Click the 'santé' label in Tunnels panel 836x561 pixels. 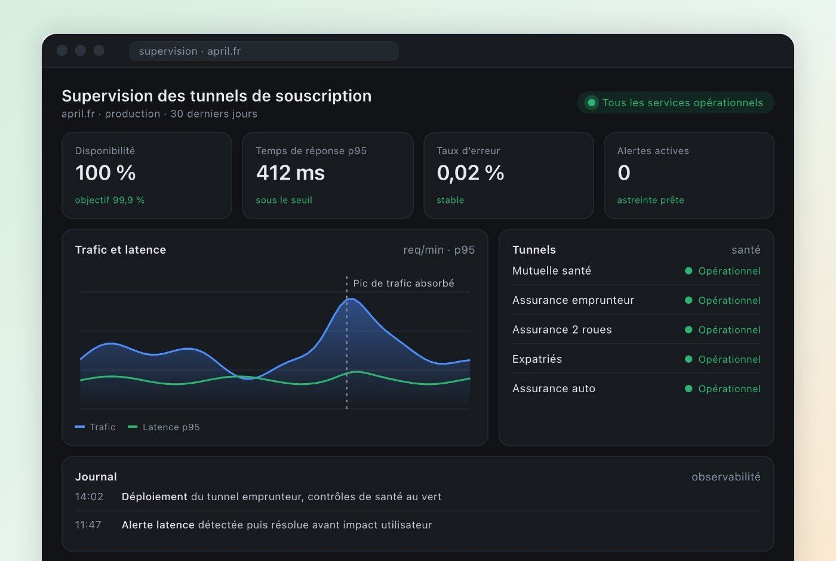pos(746,250)
